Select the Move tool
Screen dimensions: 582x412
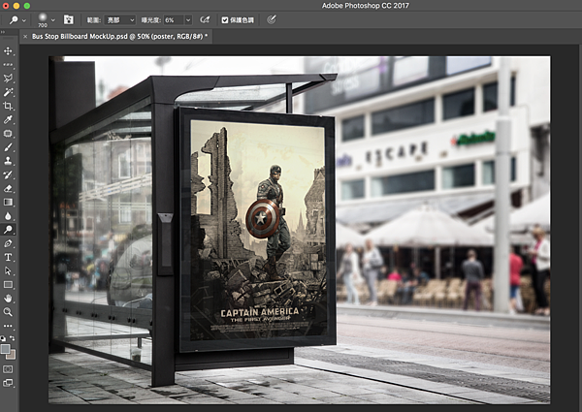click(8, 50)
